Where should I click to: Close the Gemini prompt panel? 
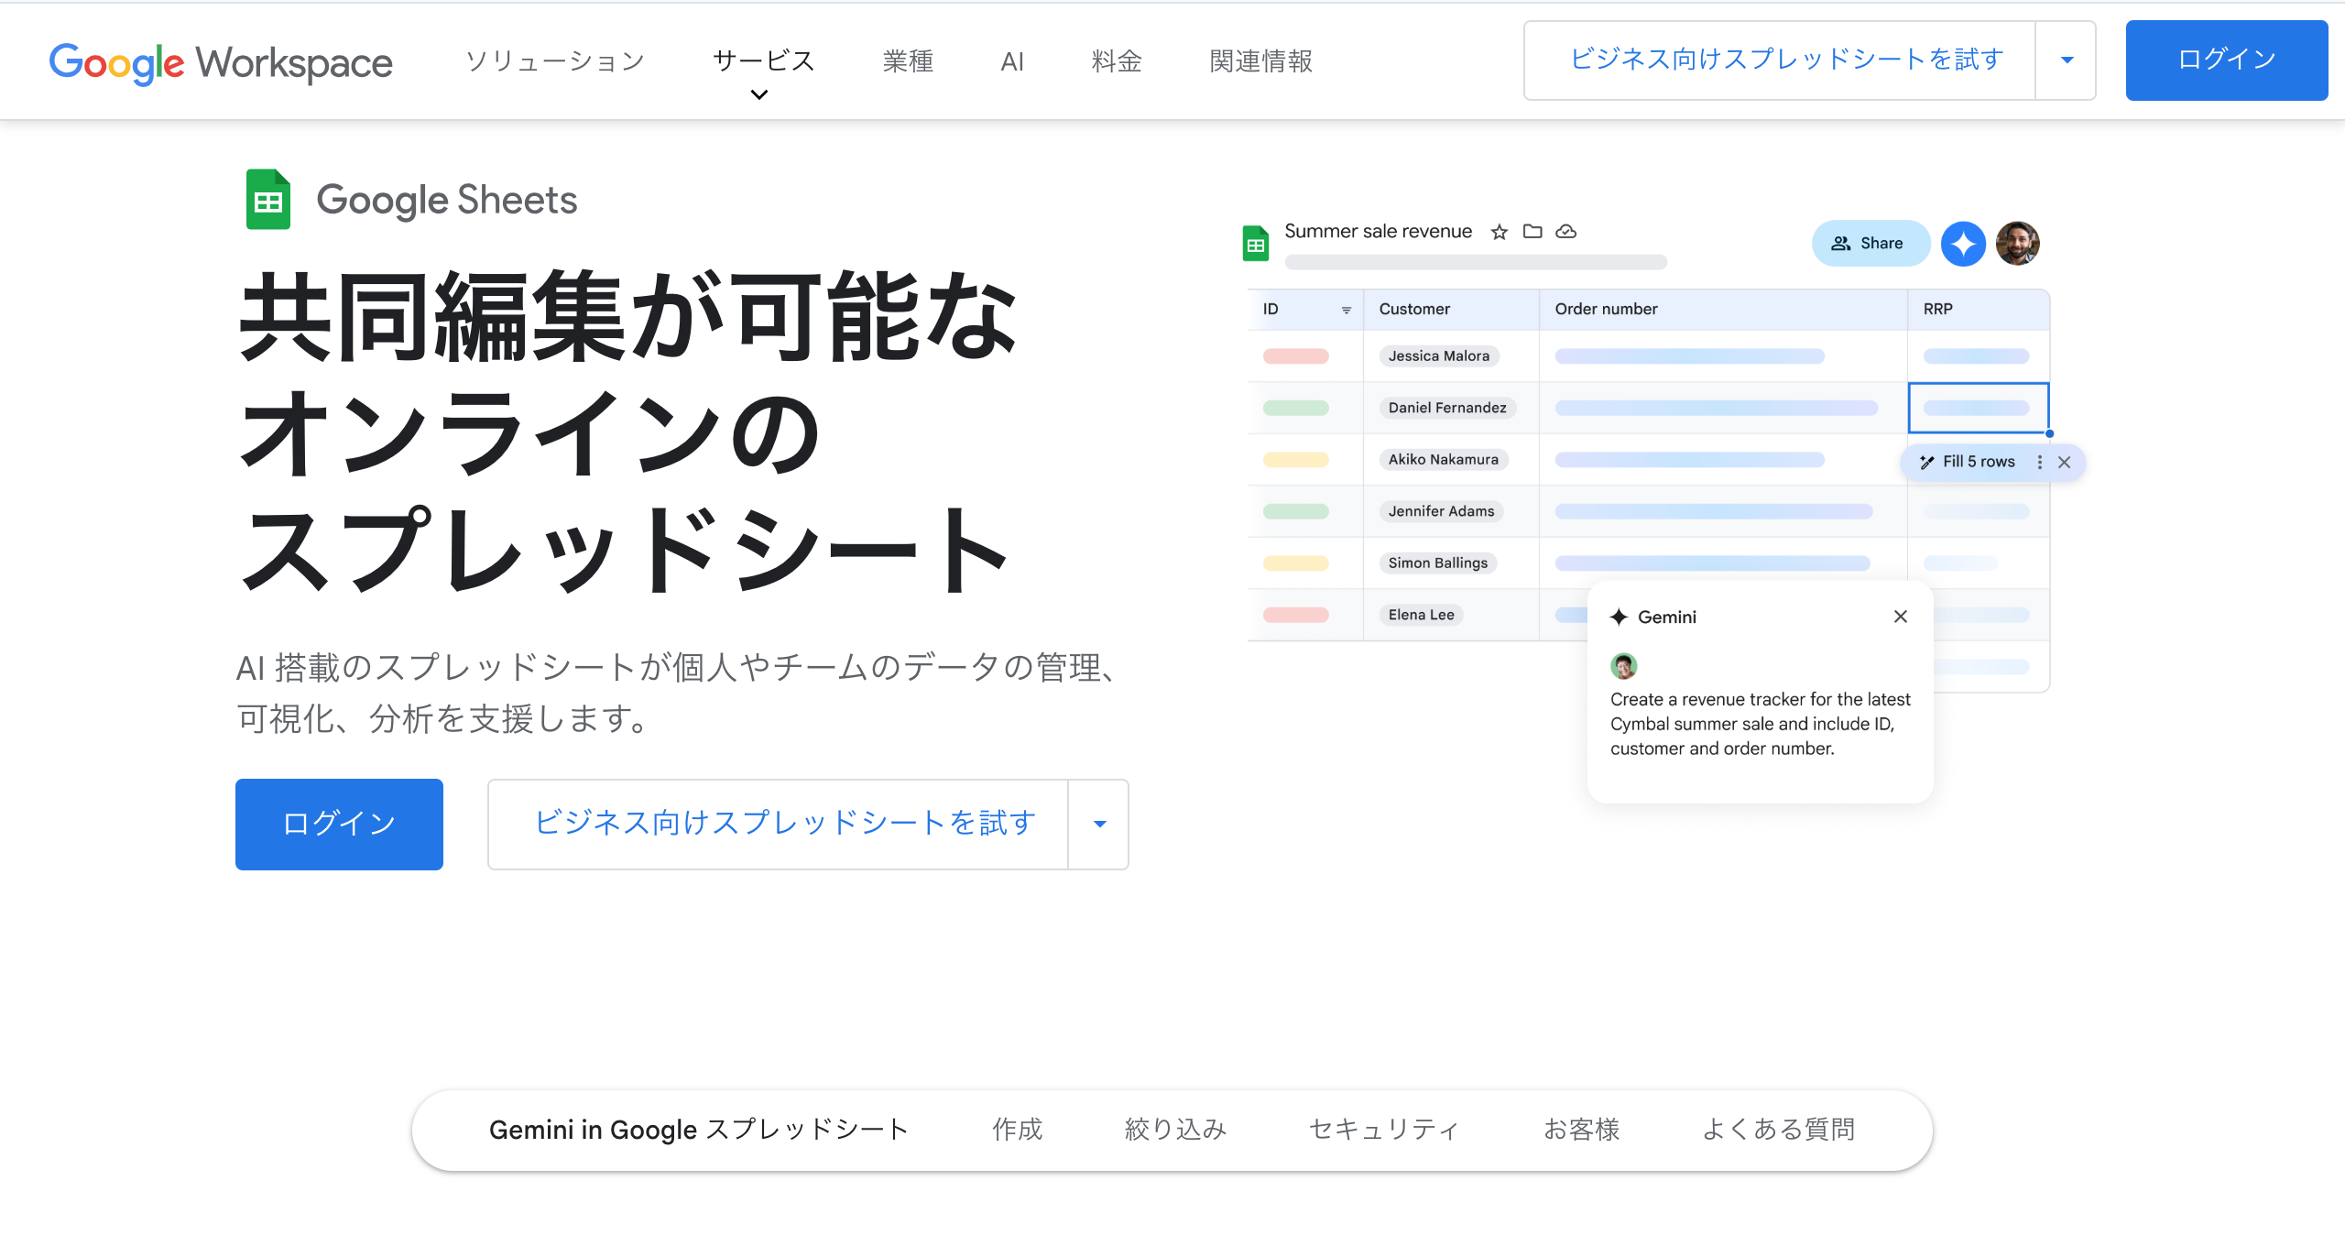coord(1901,617)
